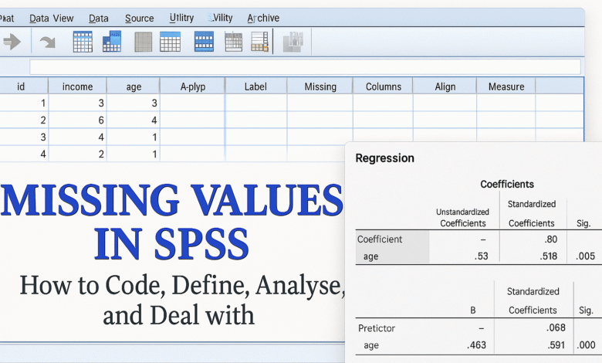
Task: Select the A-plyp column header
Action: (x=193, y=87)
